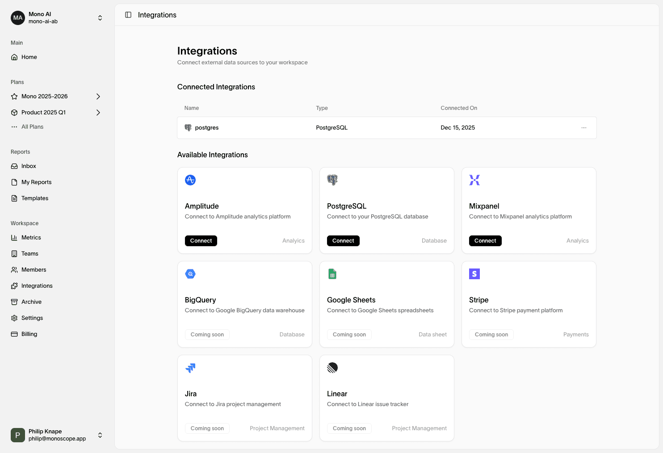Image resolution: width=663 pixels, height=453 pixels.
Task: Click the Jira logo icon
Action: [190, 368]
